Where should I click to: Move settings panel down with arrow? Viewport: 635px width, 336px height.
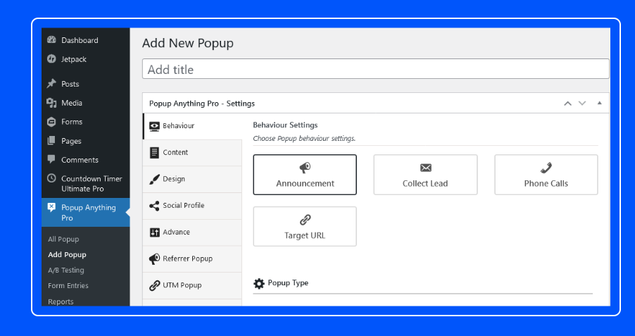point(582,104)
